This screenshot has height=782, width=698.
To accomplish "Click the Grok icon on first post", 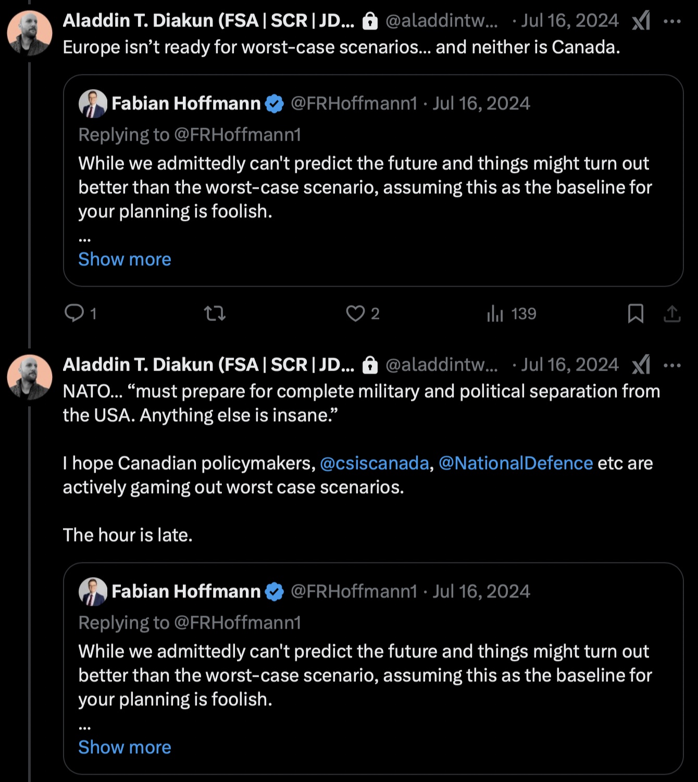I will [641, 21].
